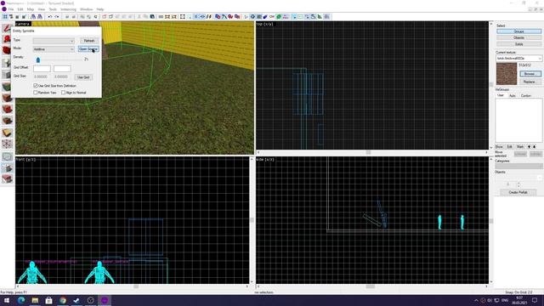
Task: Open the Mode dropdown showing Additive
Action: click(x=54, y=49)
